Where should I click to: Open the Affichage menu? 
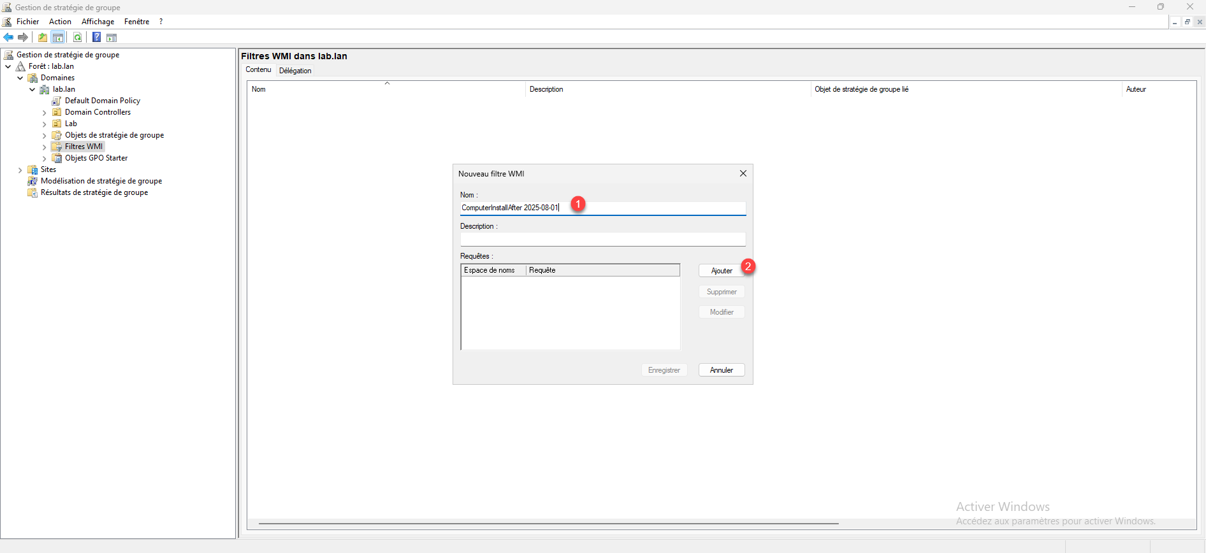pyautogui.click(x=98, y=22)
